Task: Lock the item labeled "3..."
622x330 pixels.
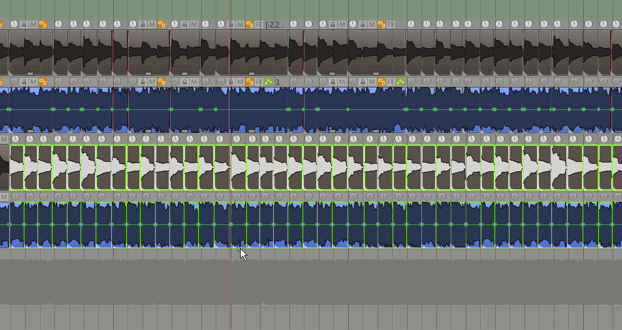Action: point(231,82)
